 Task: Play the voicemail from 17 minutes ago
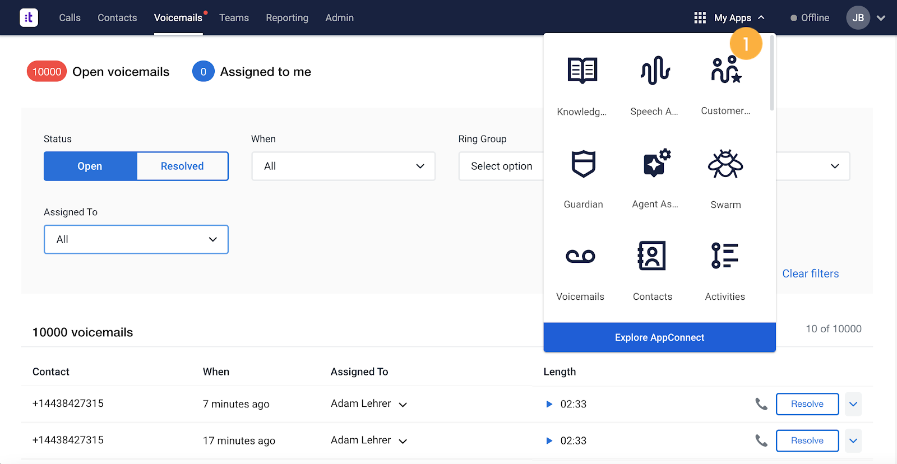click(x=549, y=440)
